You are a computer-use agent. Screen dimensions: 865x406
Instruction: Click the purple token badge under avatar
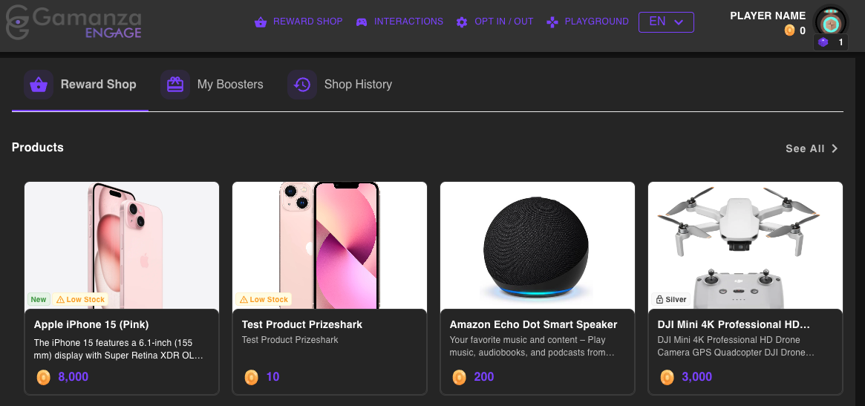point(823,43)
